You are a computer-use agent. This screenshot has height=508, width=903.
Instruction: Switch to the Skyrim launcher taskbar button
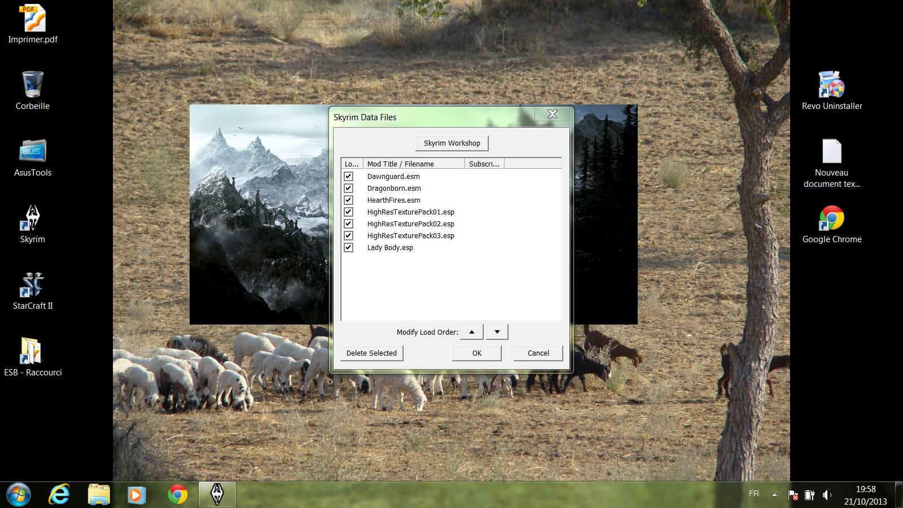pos(217,494)
